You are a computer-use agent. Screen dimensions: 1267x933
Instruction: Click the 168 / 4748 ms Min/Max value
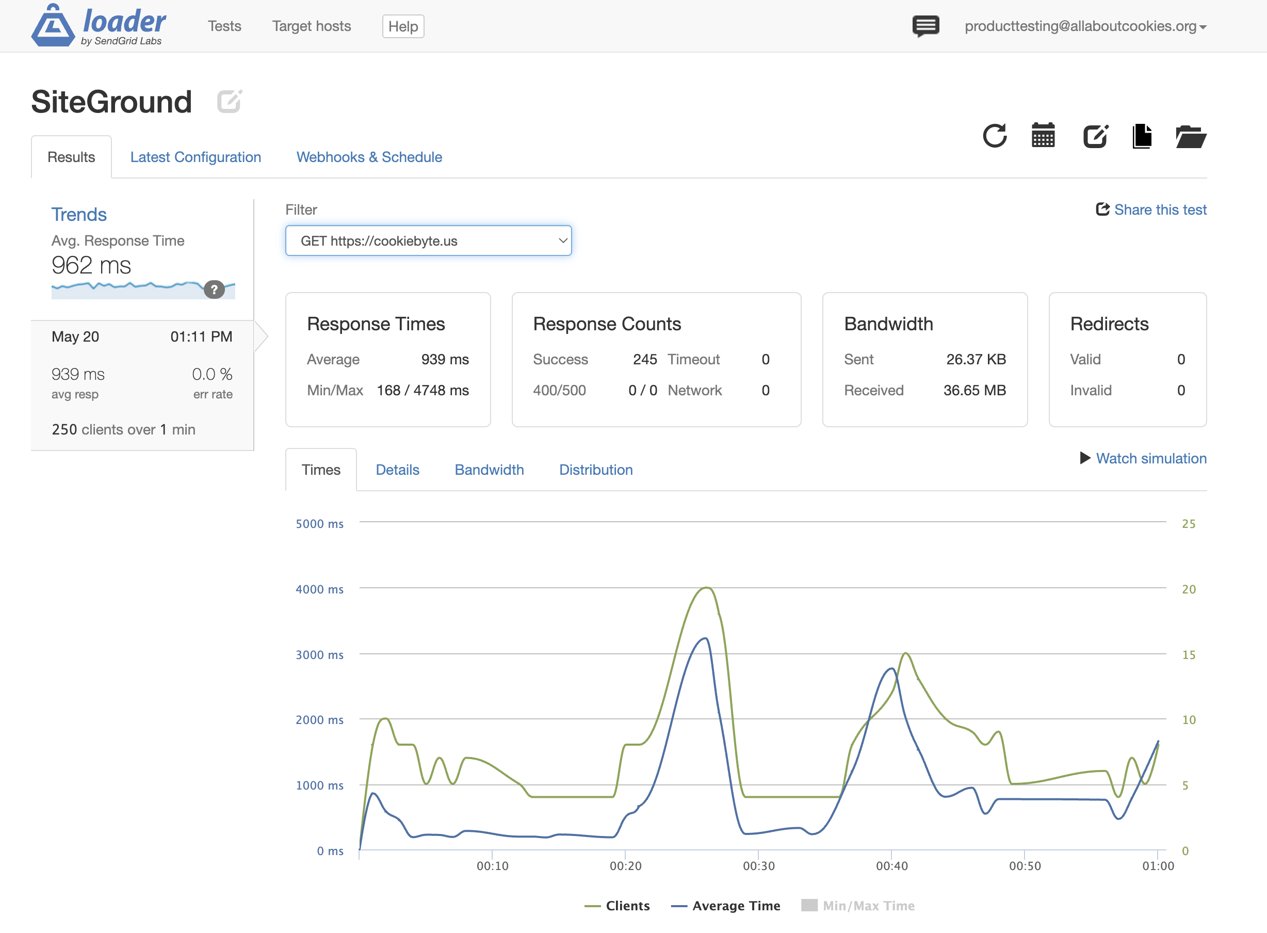click(x=423, y=390)
